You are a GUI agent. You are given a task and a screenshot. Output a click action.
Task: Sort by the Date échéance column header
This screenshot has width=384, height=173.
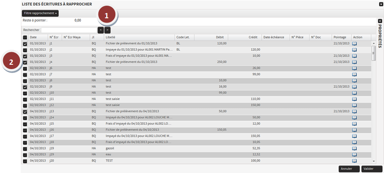click(276, 37)
